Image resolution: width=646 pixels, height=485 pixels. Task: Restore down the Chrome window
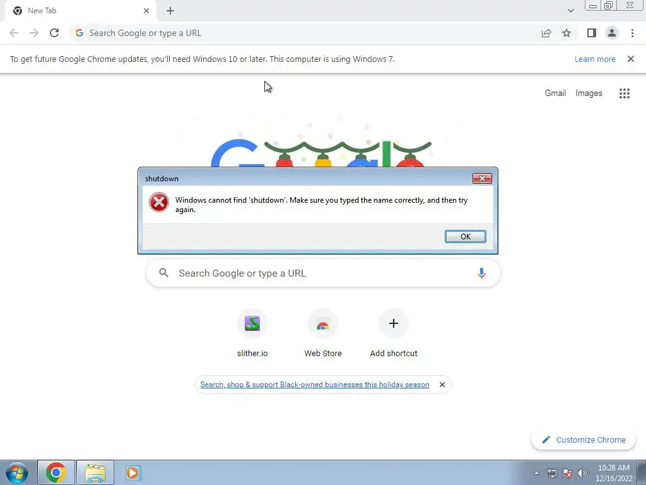tap(608, 5)
